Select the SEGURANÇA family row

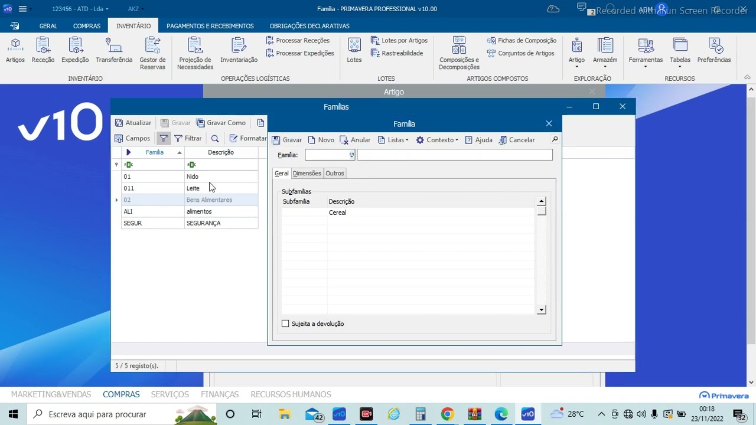[190, 223]
